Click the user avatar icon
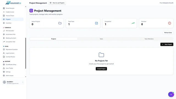Image resolution: width=176 pixels, height=99 pixels. (x=4, y=82)
